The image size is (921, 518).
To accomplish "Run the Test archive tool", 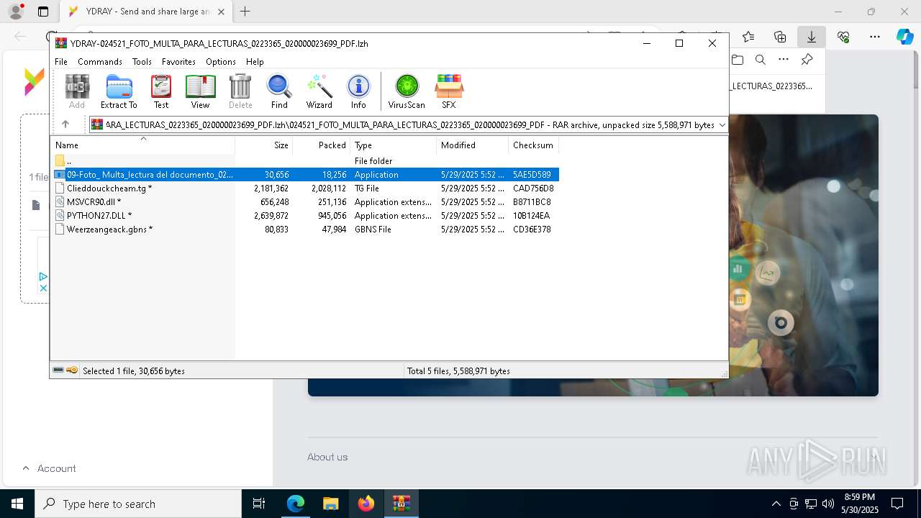I will coord(161,91).
